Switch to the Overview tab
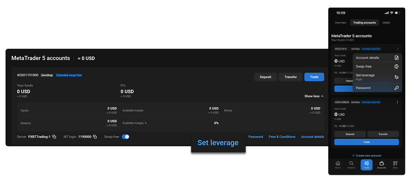Screen dimensions: 416x195 (341, 23)
